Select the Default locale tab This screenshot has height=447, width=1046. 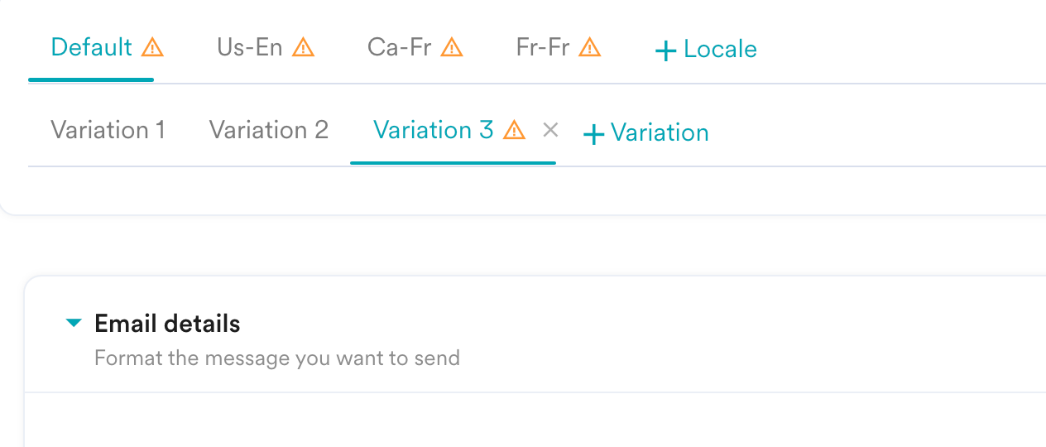(91, 47)
